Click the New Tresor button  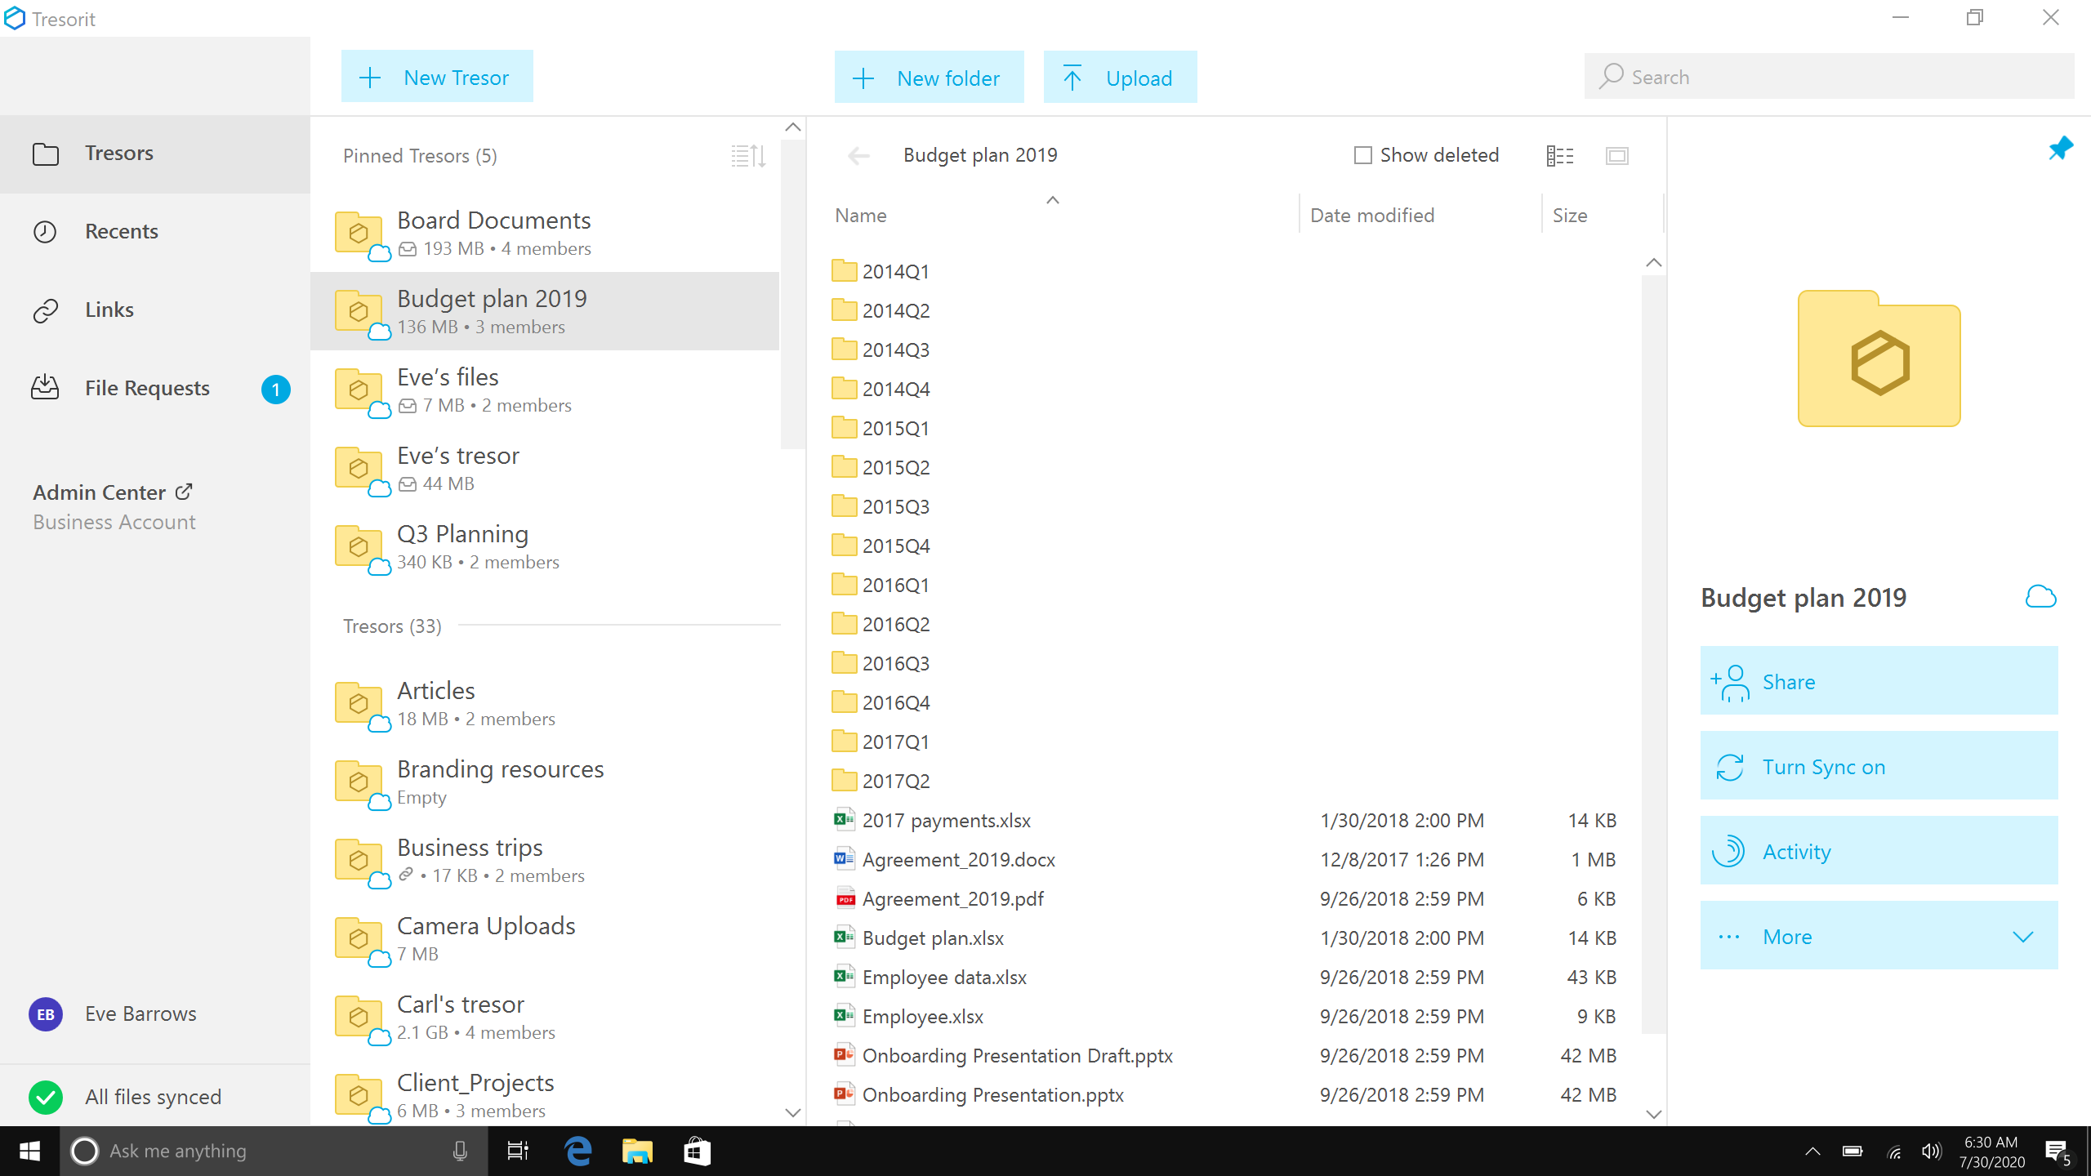click(x=437, y=76)
